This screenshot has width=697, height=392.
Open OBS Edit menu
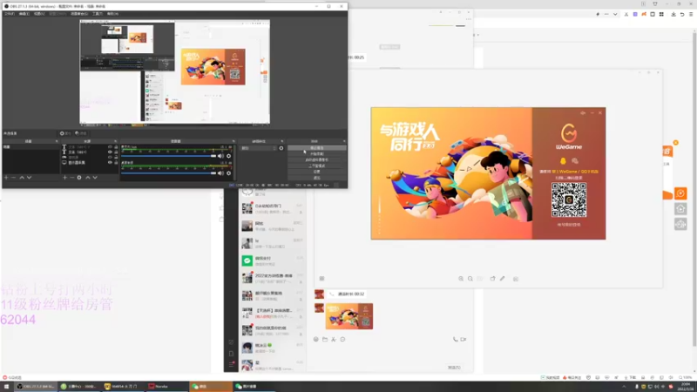click(24, 14)
